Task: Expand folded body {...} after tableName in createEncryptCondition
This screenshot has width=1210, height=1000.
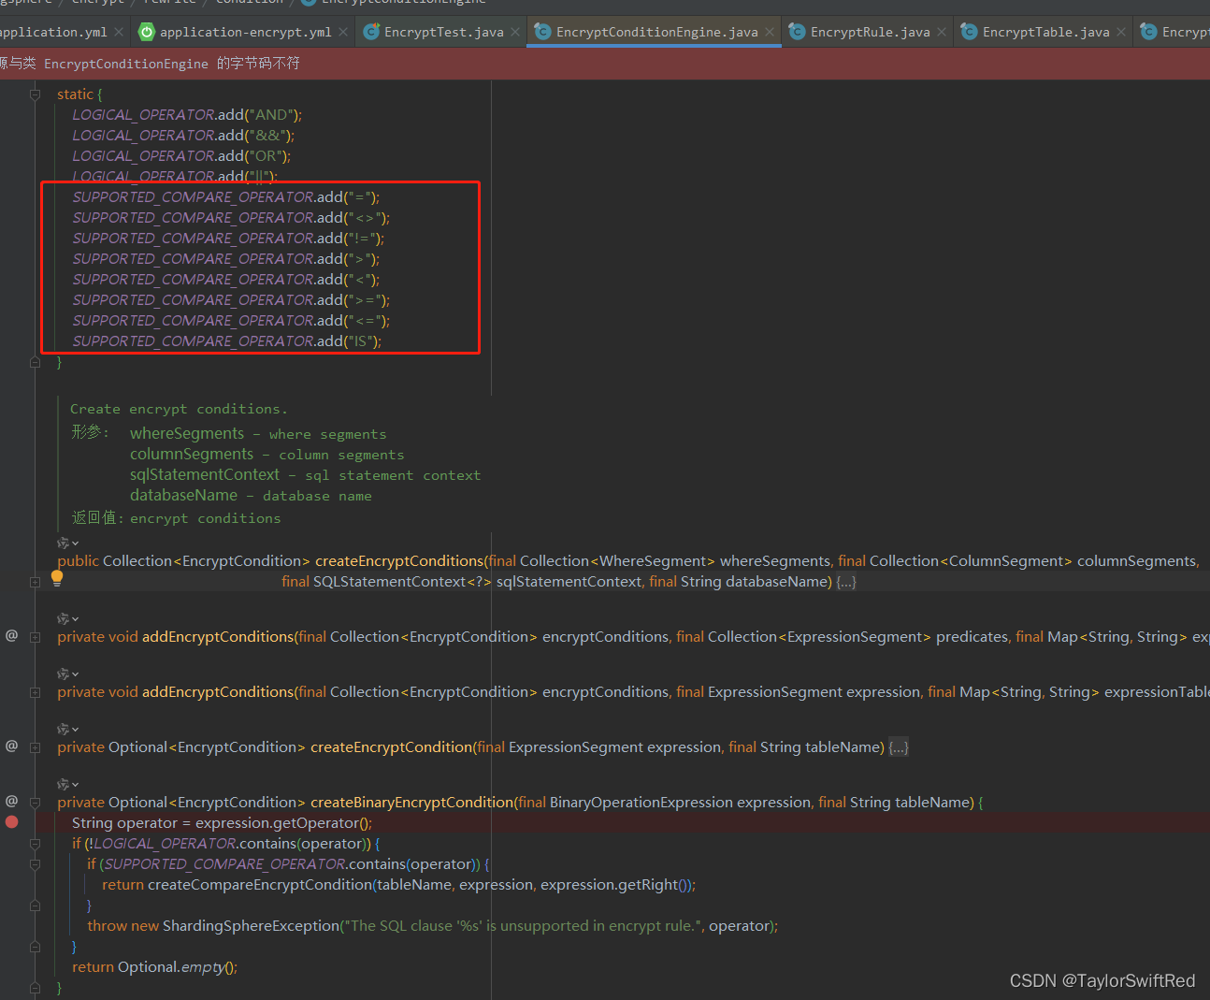Action: coord(898,747)
